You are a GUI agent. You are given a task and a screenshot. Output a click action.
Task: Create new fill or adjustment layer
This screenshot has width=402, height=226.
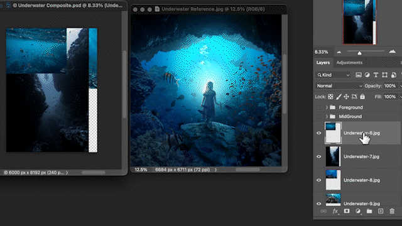358,211
